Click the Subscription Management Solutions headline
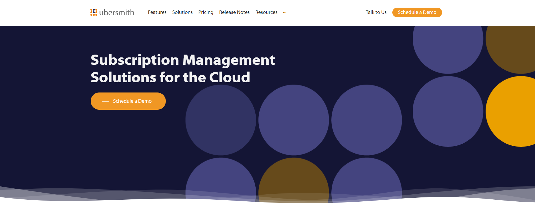Image resolution: width=535 pixels, height=211 pixels. (183, 68)
